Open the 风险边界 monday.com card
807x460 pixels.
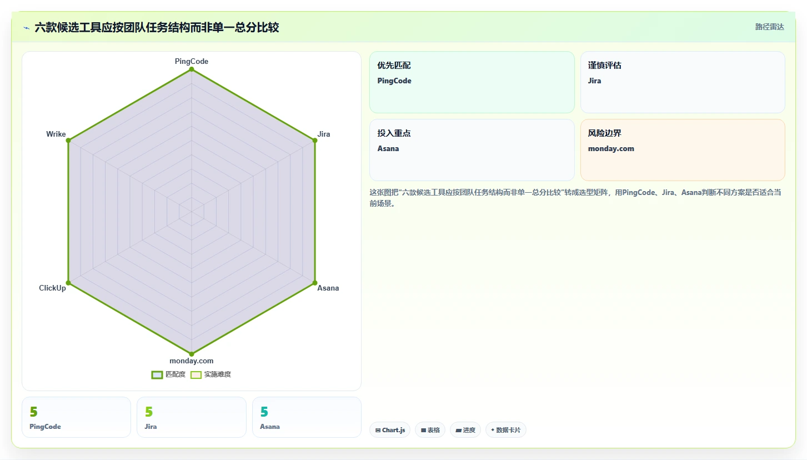click(683, 150)
